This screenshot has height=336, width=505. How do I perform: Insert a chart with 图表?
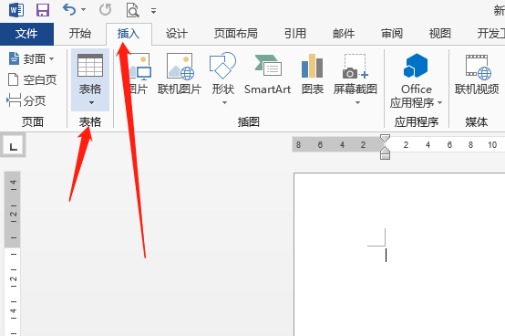[x=313, y=75]
